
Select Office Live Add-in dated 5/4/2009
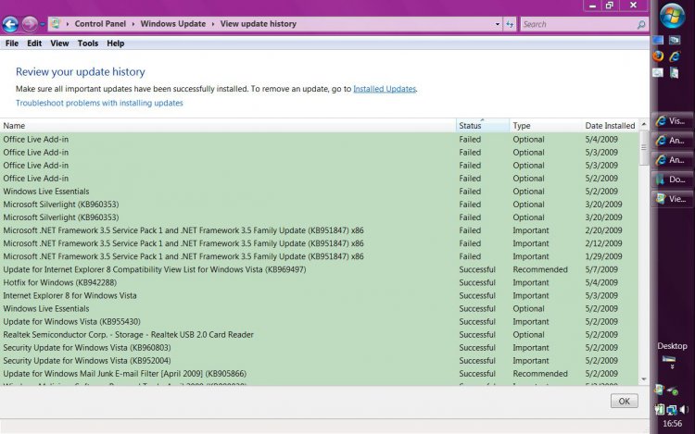coord(319,140)
